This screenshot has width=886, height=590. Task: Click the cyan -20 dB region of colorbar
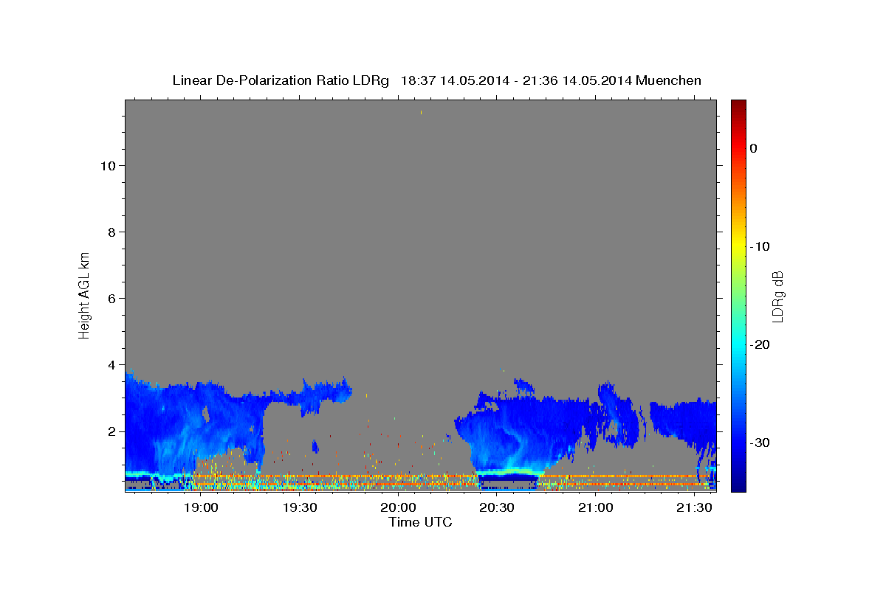point(738,344)
